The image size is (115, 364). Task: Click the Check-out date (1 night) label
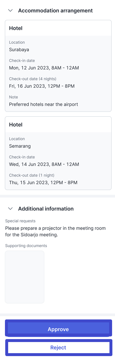tap(31, 175)
